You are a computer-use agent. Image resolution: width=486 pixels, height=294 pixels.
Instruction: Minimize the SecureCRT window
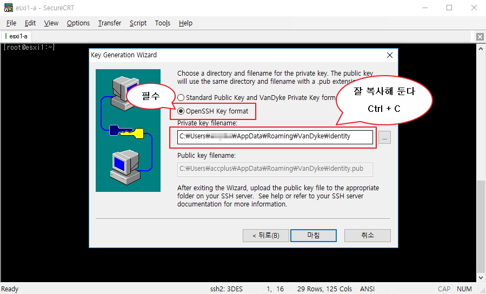click(x=425, y=8)
